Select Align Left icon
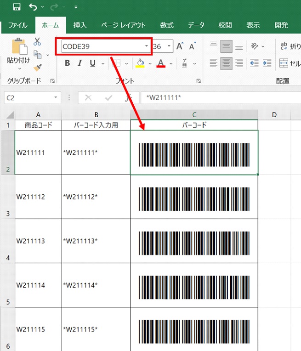This screenshot has height=351, width=301. 213,63
